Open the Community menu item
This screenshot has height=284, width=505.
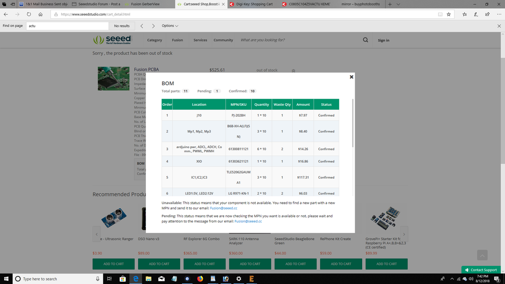223,40
